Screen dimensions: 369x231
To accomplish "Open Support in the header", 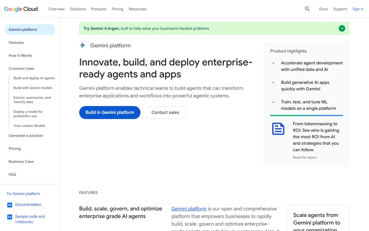I will pyautogui.click(x=340, y=9).
